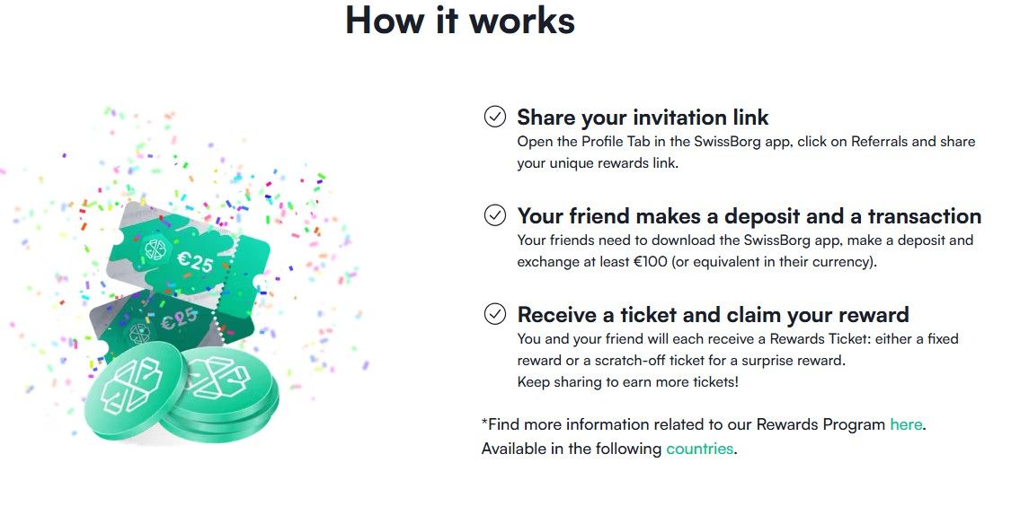Viewport: 1020px width, 515px height.
Task: Click the "Keep sharing to earn more tickets!" line
Action: click(627, 382)
